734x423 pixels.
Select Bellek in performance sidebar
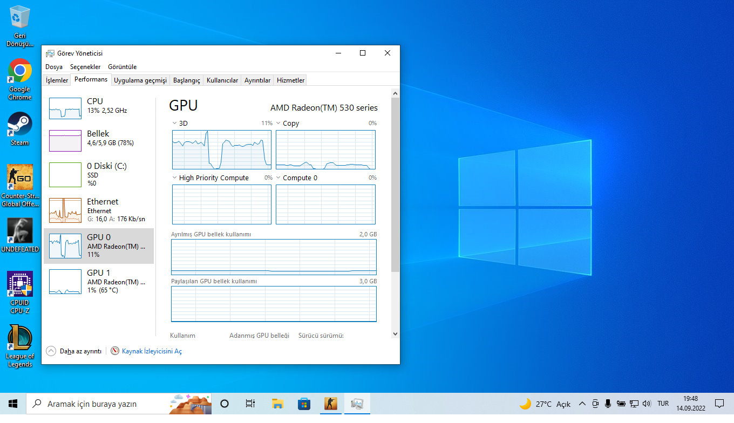(x=99, y=140)
